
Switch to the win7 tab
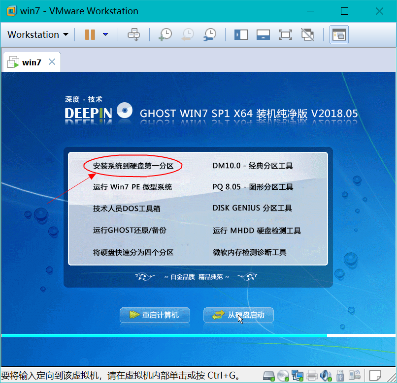[32, 62]
